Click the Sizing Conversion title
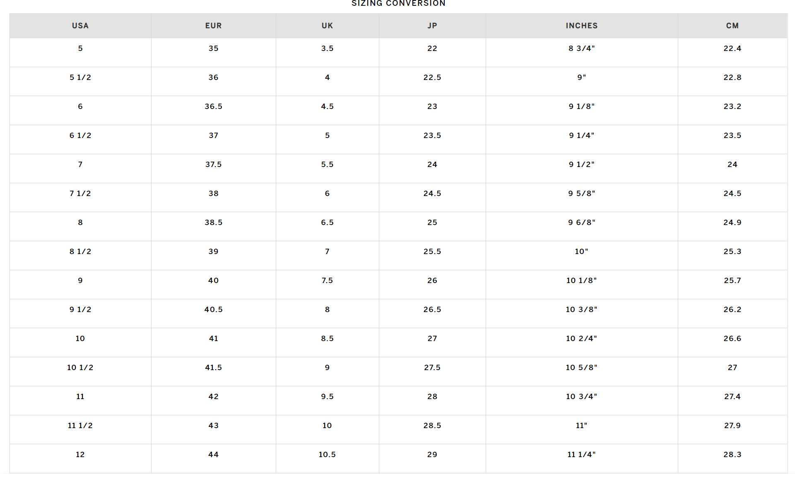The height and width of the screenshot is (482, 795). point(398,4)
